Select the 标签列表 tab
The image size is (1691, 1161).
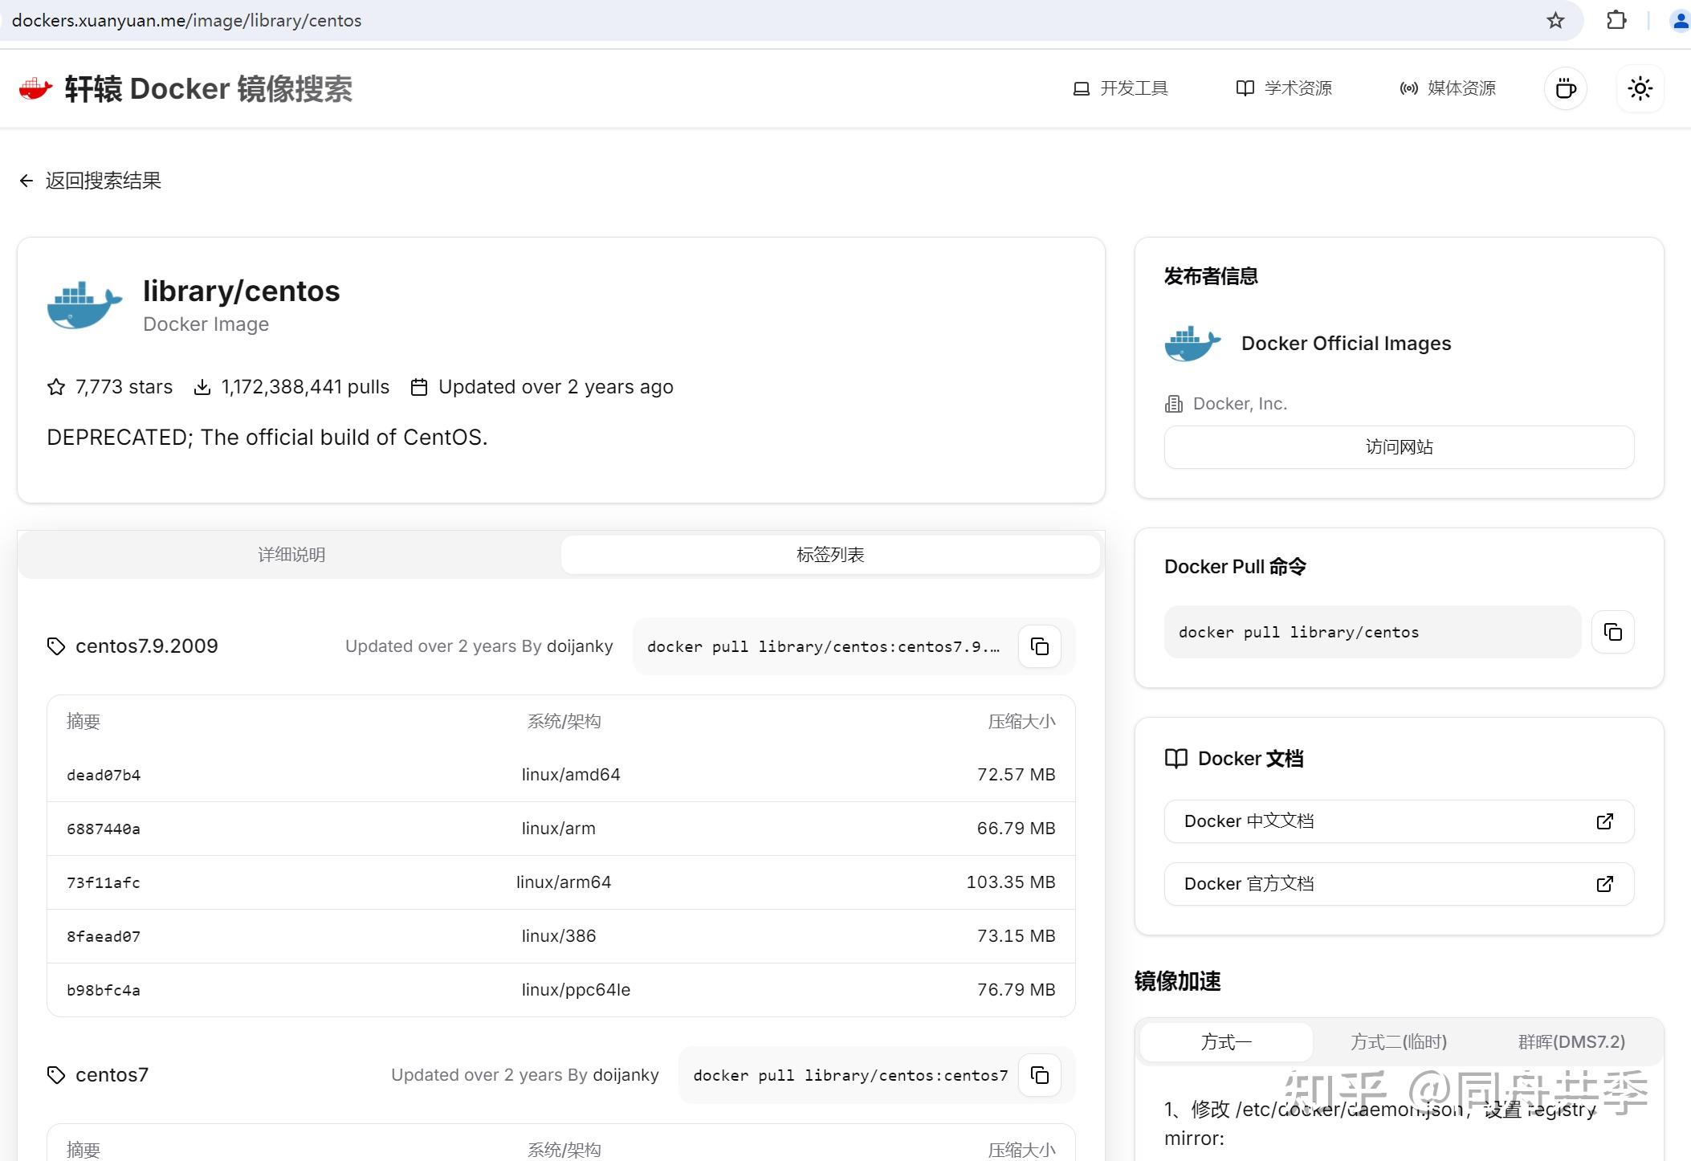coord(830,554)
